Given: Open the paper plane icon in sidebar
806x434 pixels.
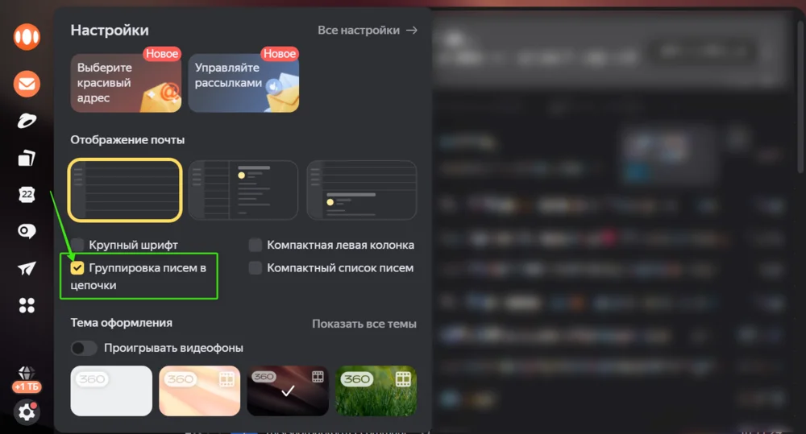Looking at the screenshot, I should [x=27, y=268].
